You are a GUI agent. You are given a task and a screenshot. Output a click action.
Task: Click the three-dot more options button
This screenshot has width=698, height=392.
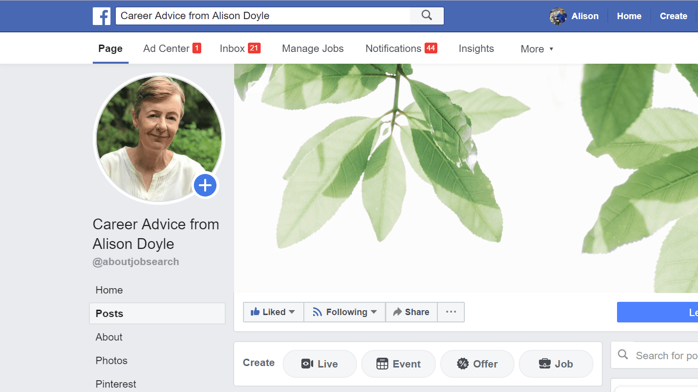tap(451, 312)
